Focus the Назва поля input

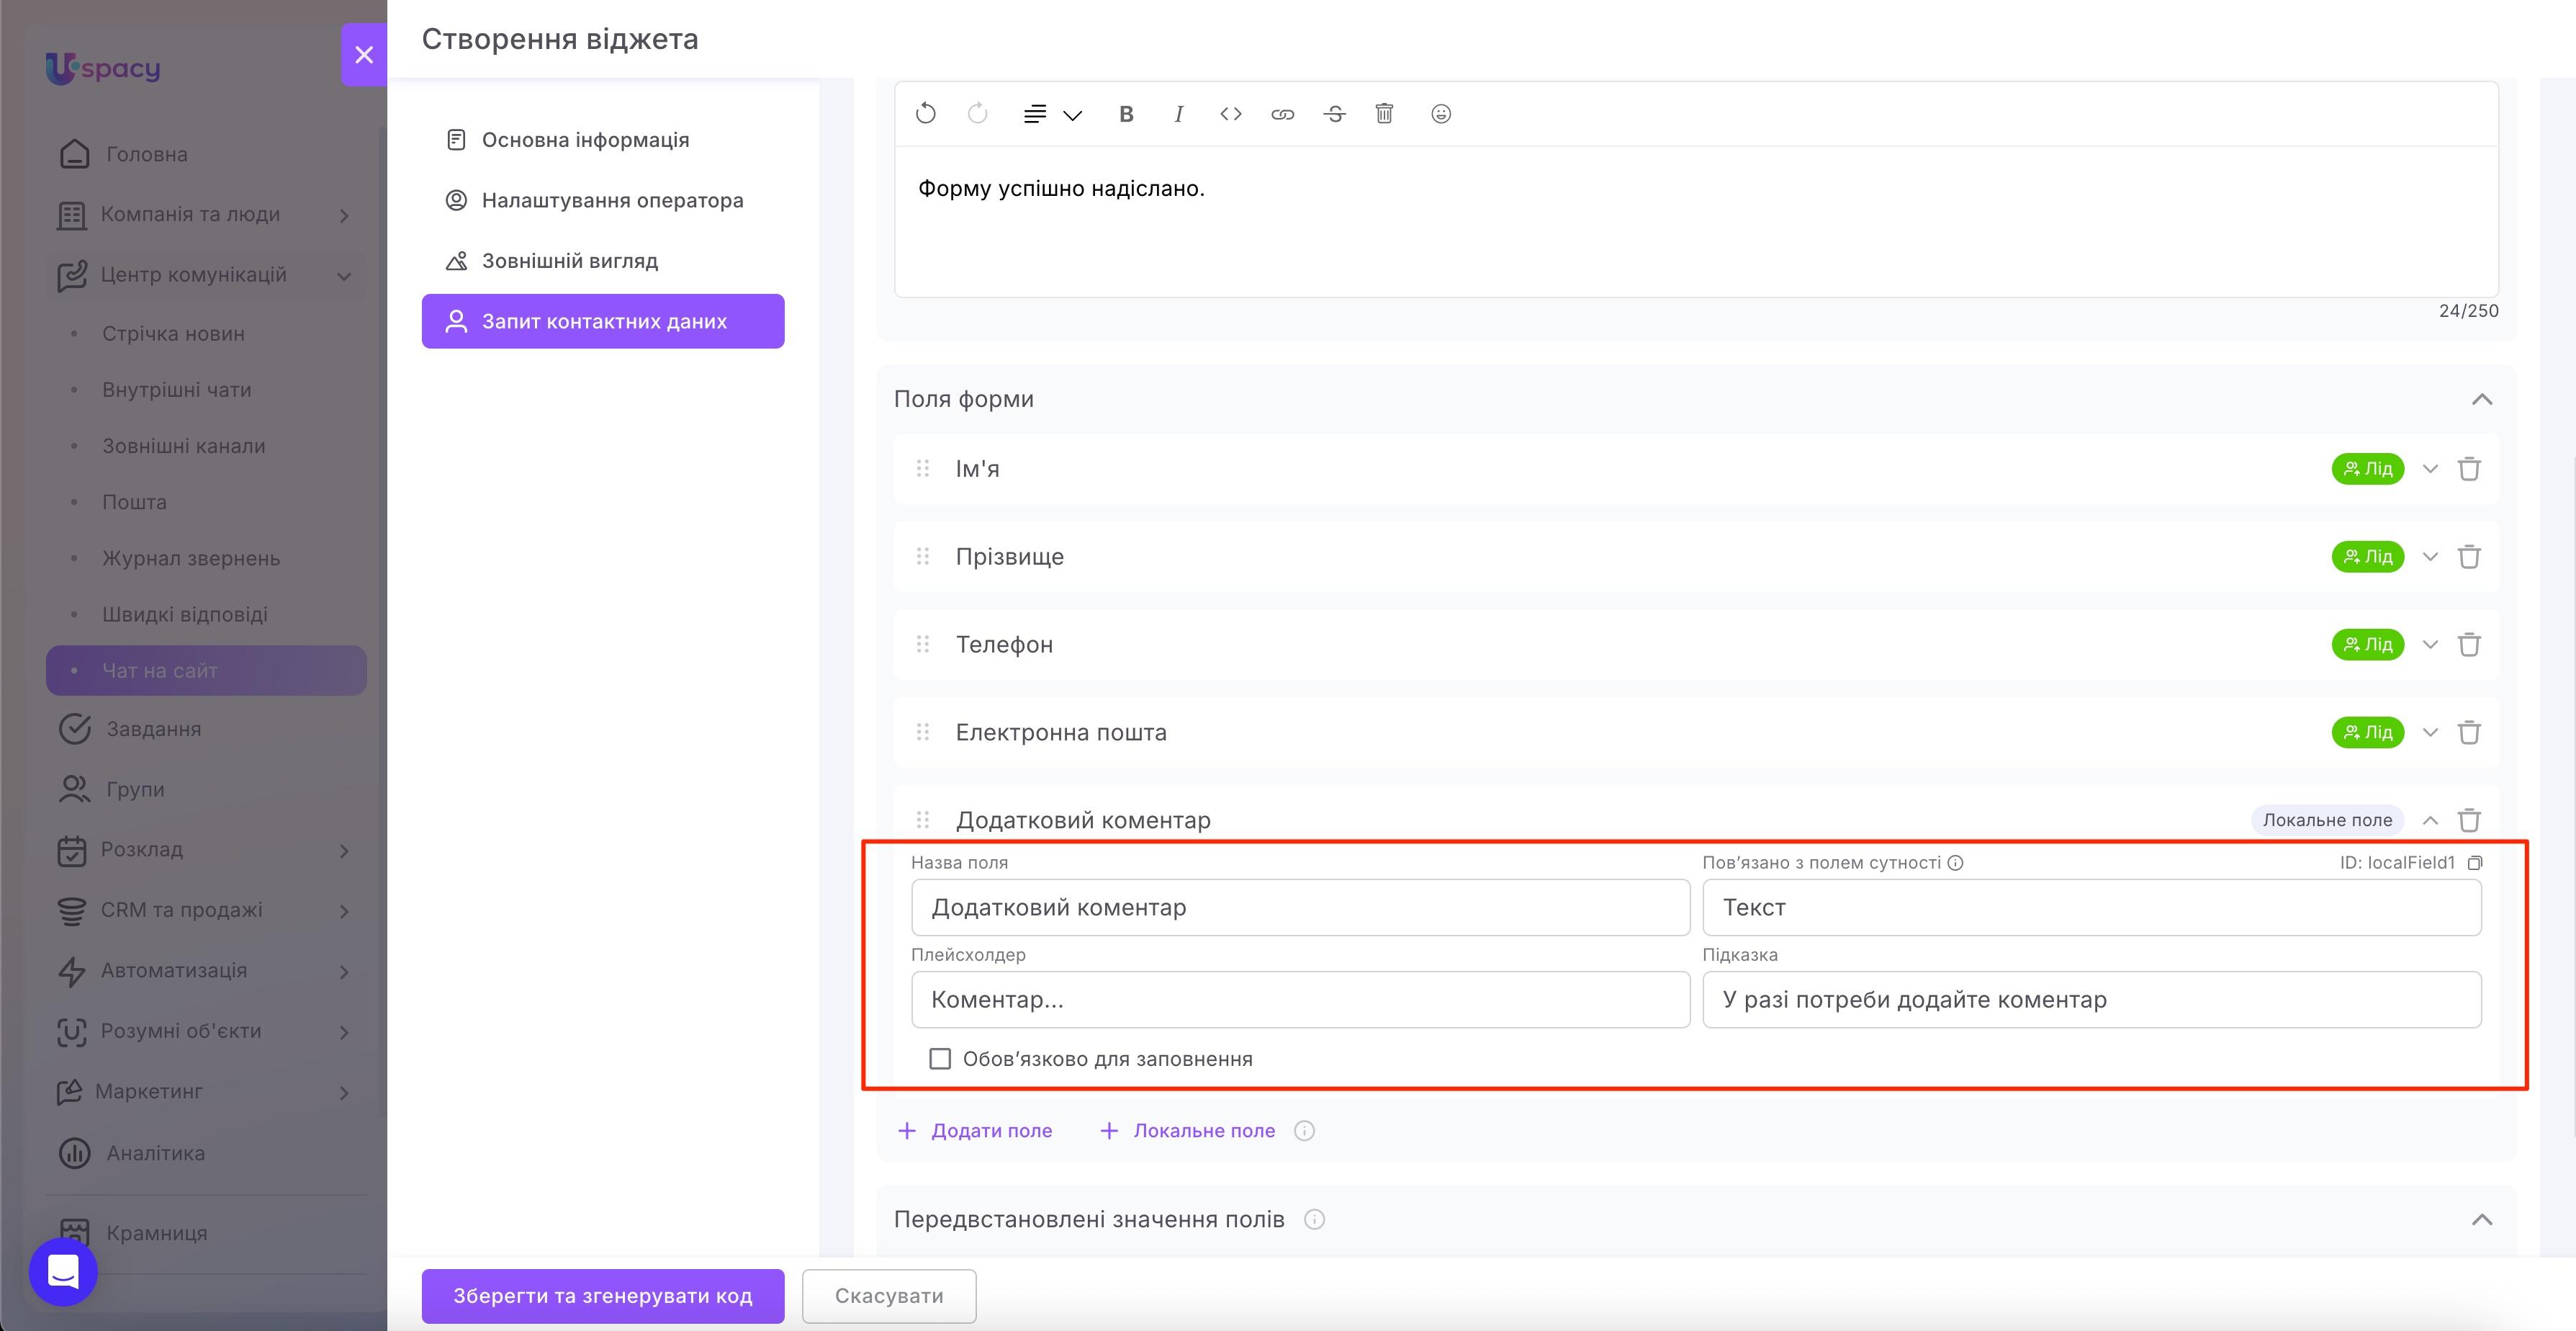pos(1300,907)
